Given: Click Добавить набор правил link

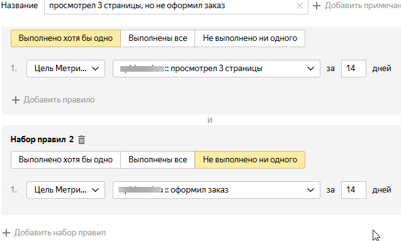Looking at the screenshot, I should point(60,233).
